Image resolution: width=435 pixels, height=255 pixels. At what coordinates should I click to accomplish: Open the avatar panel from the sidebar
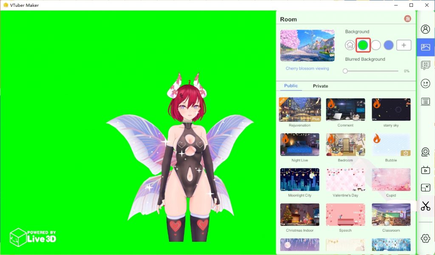pos(425,29)
